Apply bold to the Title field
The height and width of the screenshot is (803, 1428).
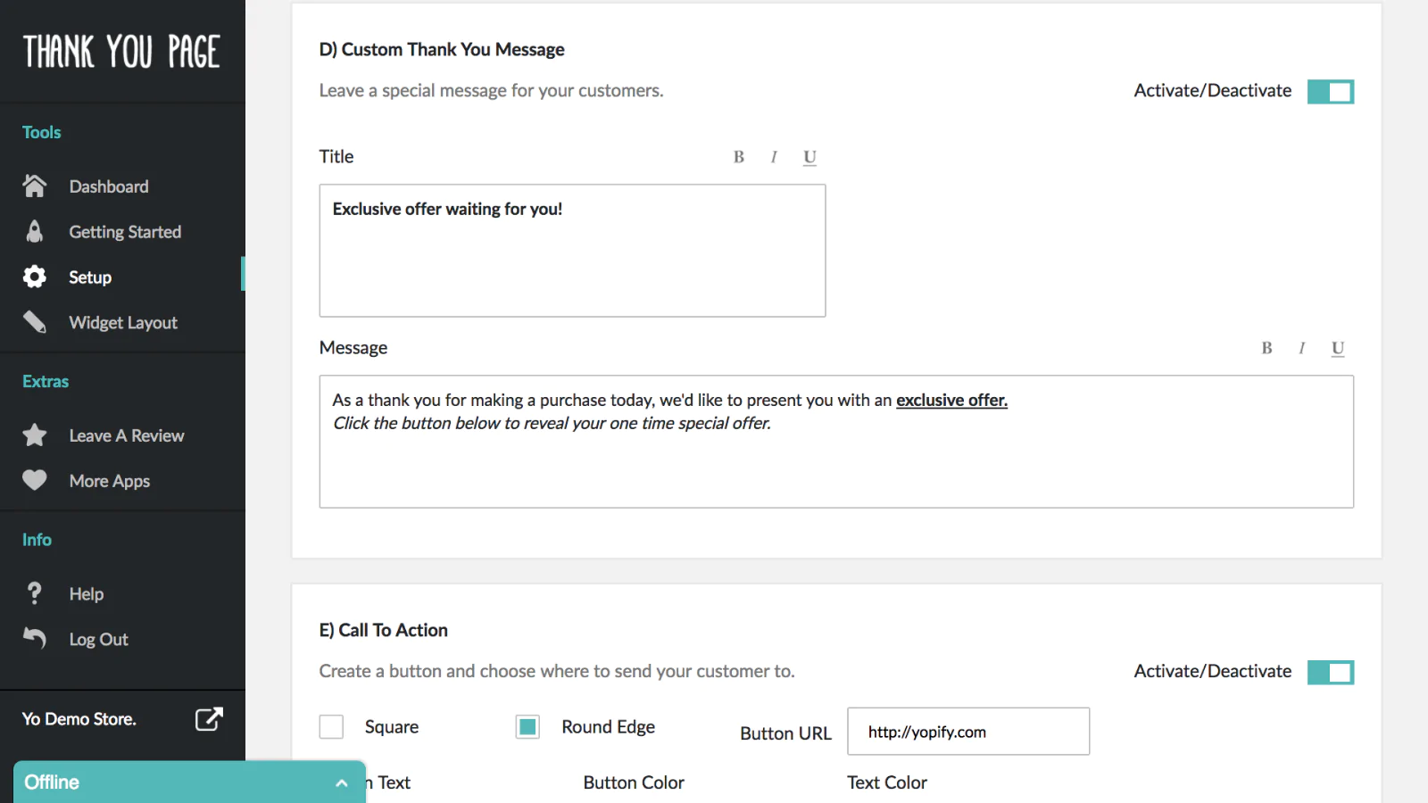[739, 157]
